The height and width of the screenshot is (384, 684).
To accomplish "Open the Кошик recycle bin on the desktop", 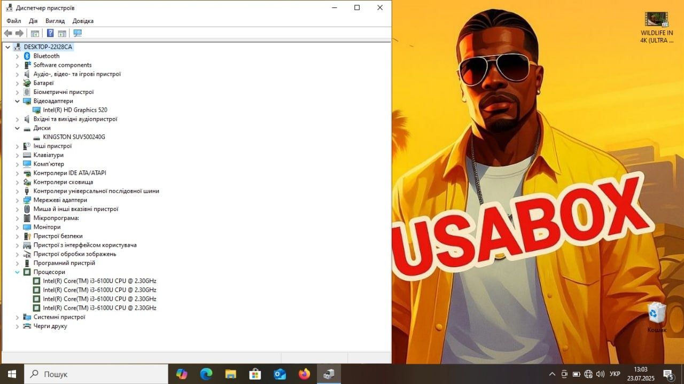I will tap(657, 317).
